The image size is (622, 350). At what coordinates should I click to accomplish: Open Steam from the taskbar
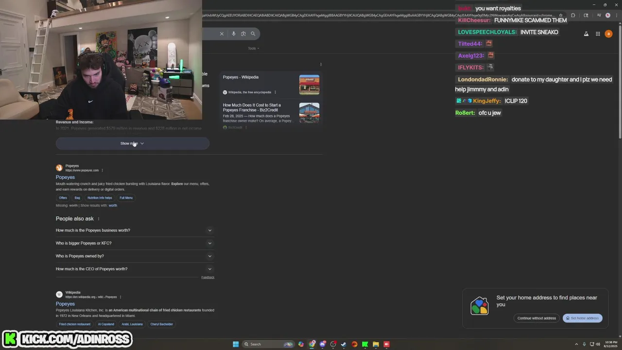coord(344,344)
